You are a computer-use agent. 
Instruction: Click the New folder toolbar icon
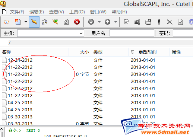[x=148, y=22]
